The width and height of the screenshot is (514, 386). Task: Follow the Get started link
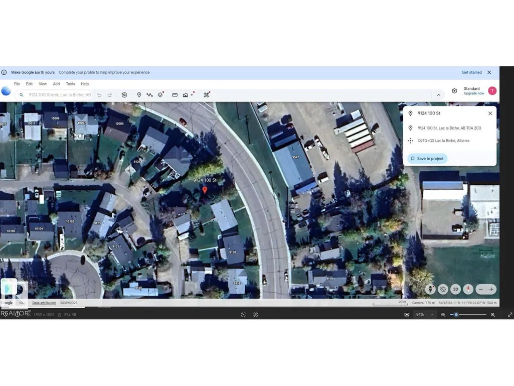(472, 72)
